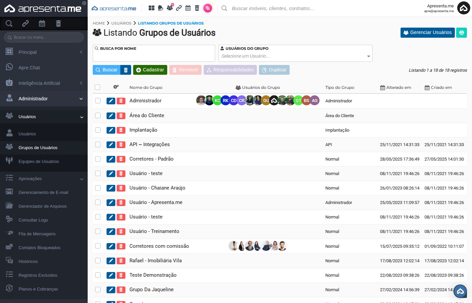Viewport: 472px width, 303px height.
Task: Check the Implantação row checkbox
Action: pyautogui.click(x=98, y=130)
